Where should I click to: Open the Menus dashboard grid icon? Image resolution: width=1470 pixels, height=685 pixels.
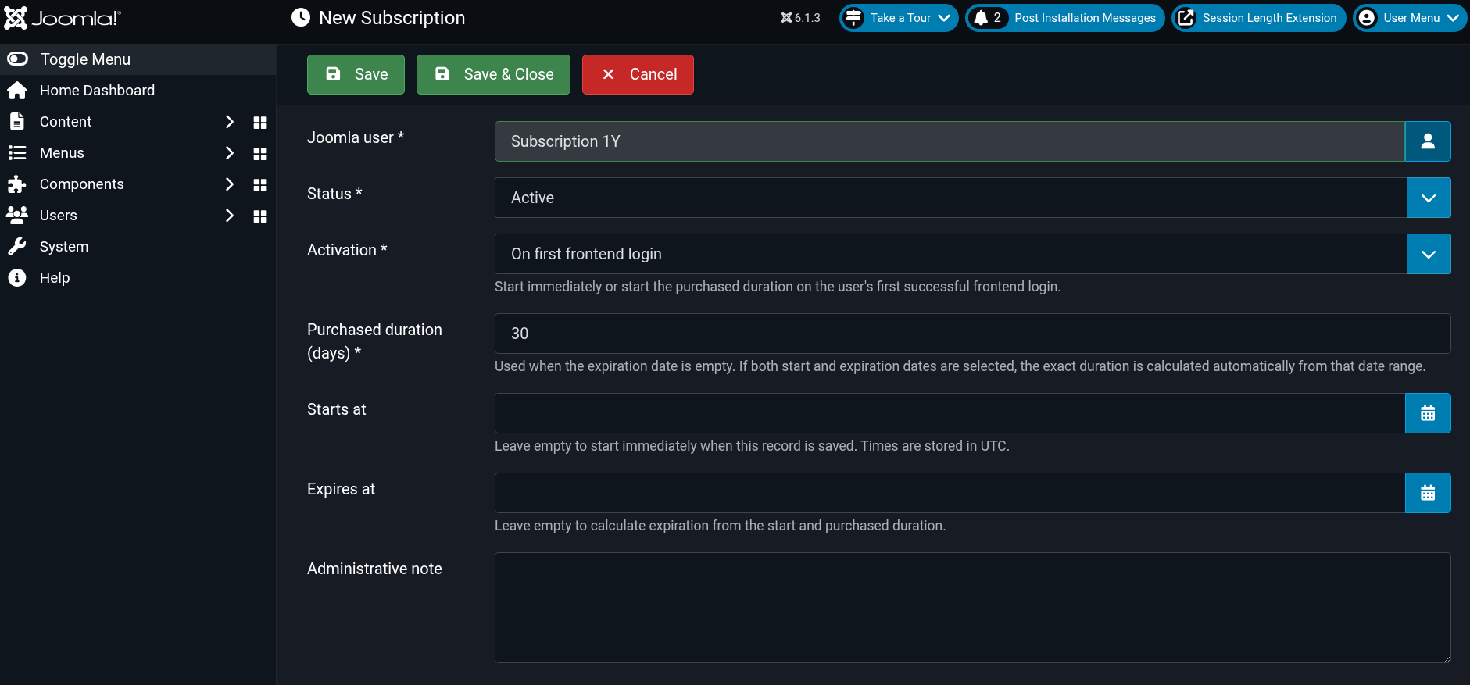click(260, 154)
